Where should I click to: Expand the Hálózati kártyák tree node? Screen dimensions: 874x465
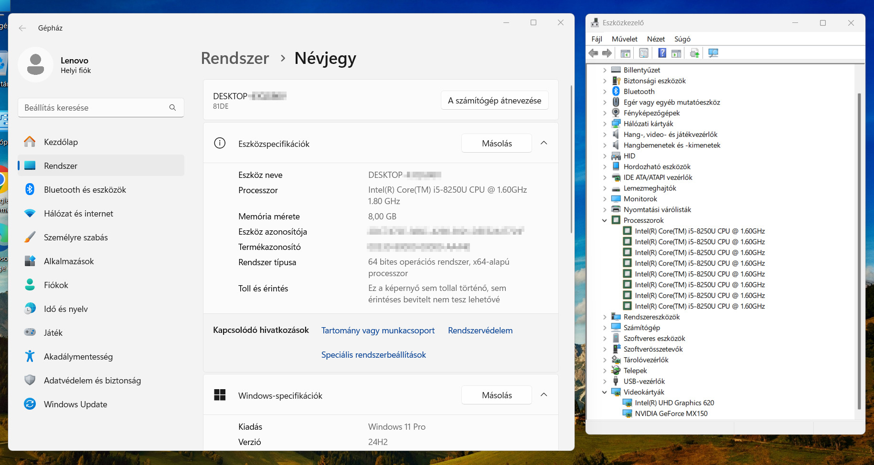(x=605, y=124)
